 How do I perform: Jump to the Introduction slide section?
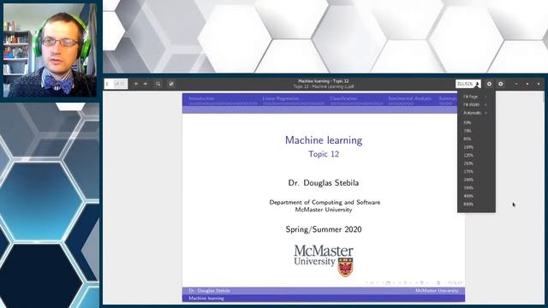pyautogui.click(x=201, y=98)
